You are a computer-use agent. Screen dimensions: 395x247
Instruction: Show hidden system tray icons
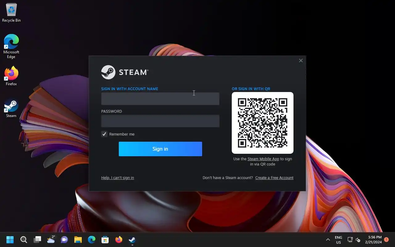tap(328, 240)
